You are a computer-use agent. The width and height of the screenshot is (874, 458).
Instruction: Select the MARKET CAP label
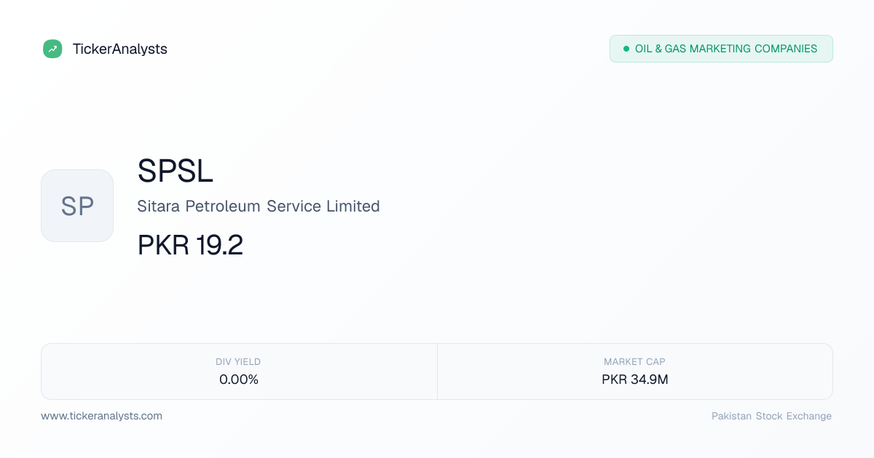coord(634,361)
